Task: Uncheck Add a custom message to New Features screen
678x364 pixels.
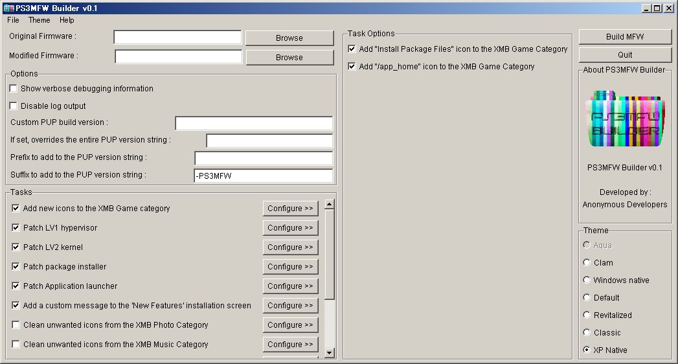Action: tap(16, 306)
